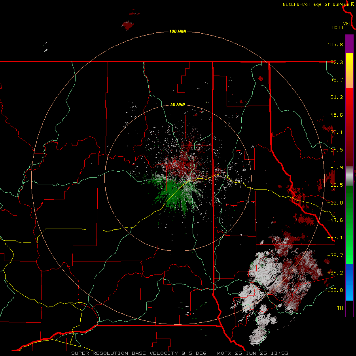
Task: Click the 100 NMI range ring label
Action: click(x=178, y=31)
